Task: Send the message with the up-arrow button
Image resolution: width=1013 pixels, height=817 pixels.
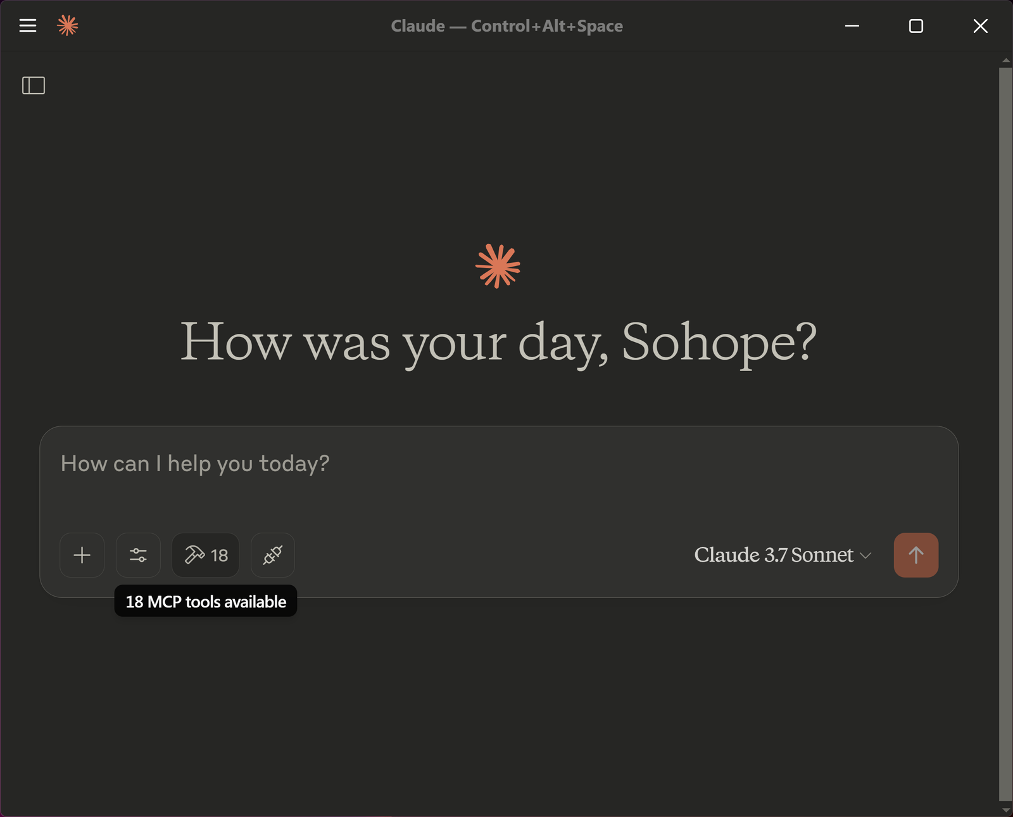Action: pos(916,555)
